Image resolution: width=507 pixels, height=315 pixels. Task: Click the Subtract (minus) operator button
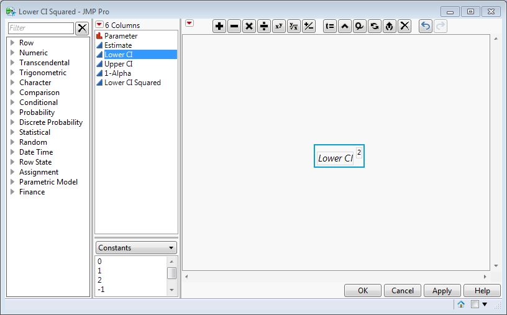click(234, 26)
